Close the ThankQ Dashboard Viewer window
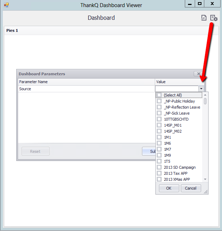 (x=212, y=4)
